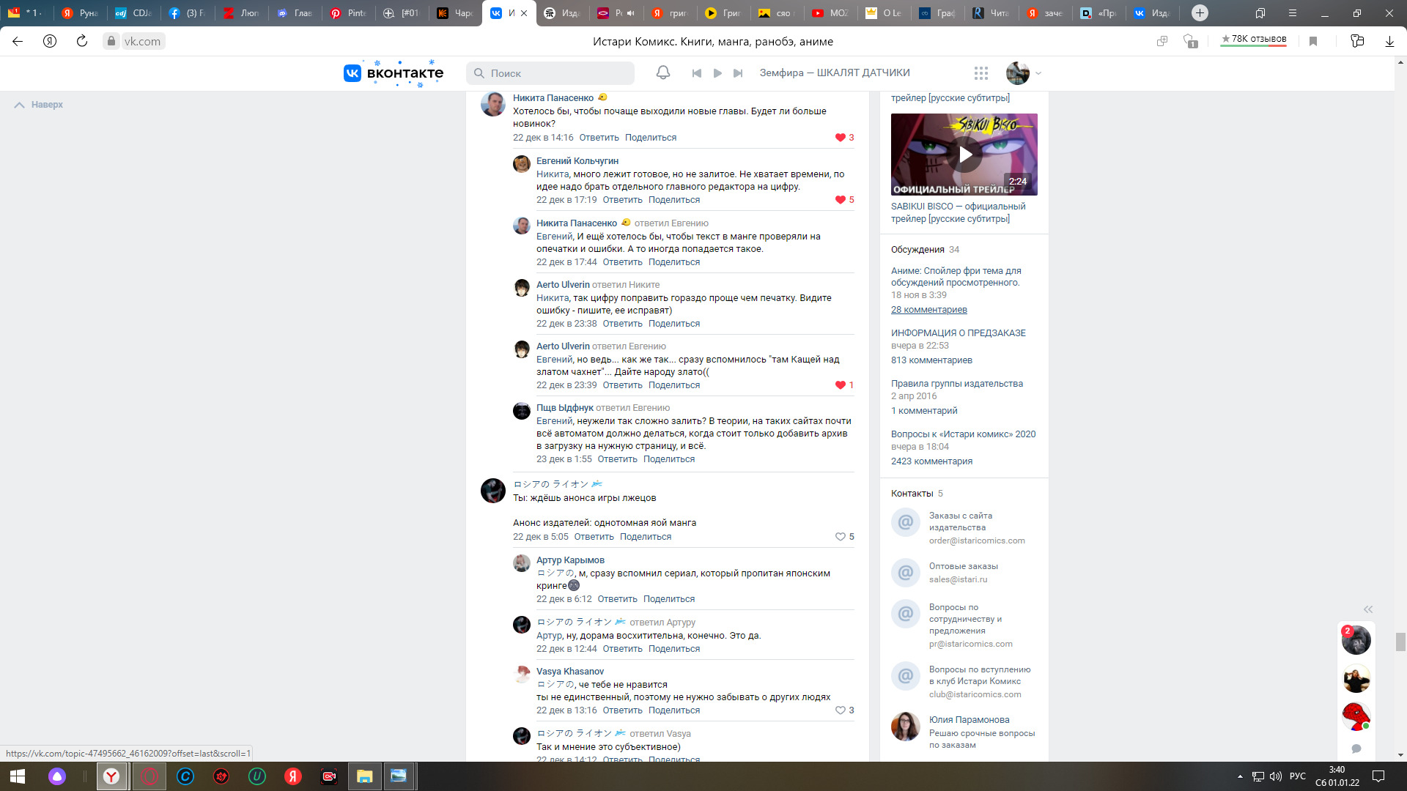Image resolution: width=1407 pixels, height=791 pixels.
Task: Expand profile menu arrow next to avatar
Action: coord(1038,73)
